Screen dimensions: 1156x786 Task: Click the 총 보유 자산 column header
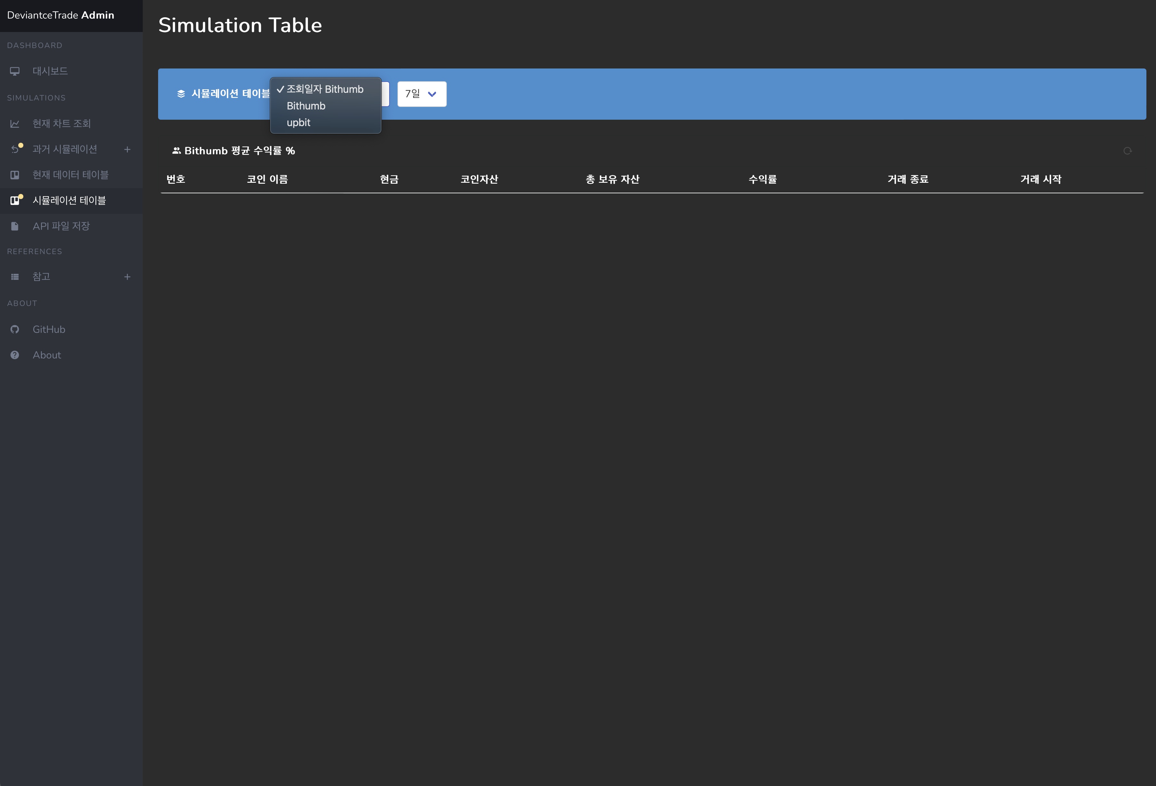[612, 179]
